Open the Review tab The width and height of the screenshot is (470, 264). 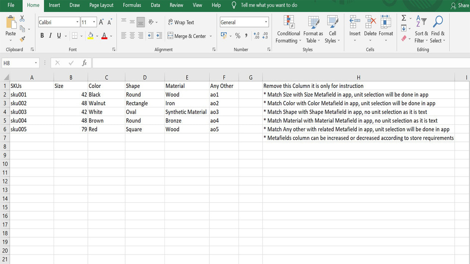(x=176, y=5)
